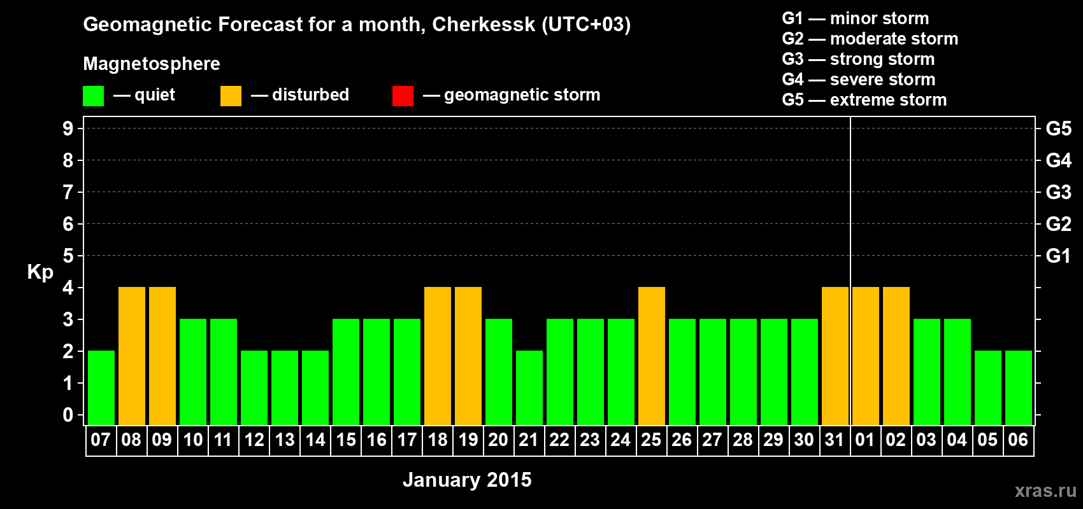Click the G4 right axis label

pyautogui.click(x=1059, y=160)
